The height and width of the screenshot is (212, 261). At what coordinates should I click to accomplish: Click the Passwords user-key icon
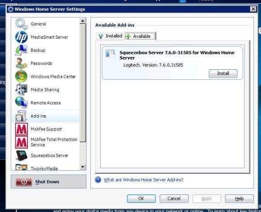tap(21, 63)
